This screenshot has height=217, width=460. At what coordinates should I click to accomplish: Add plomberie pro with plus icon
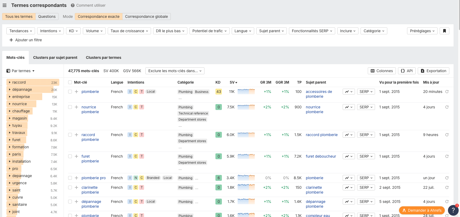click(x=76, y=178)
